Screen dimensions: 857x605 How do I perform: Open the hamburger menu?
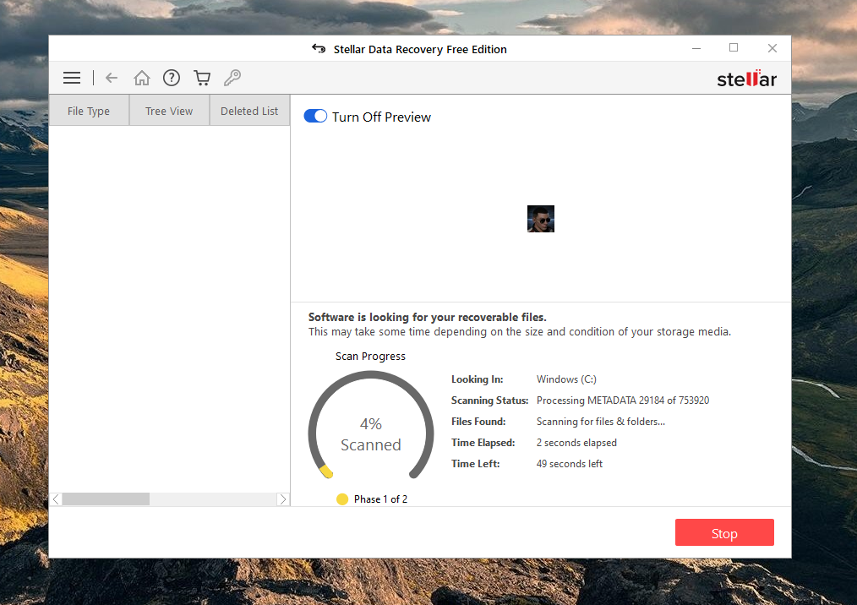click(x=72, y=78)
